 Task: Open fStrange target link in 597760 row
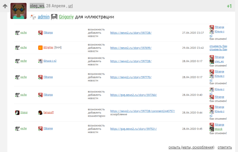(48, 95)
